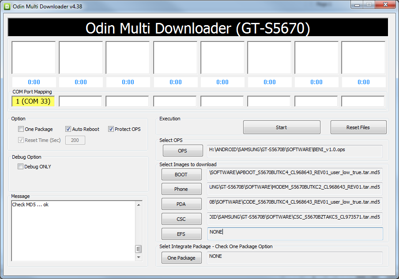The width and height of the screenshot is (399, 279).
Task: Open the OPS file selector
Action: [183, 151]
